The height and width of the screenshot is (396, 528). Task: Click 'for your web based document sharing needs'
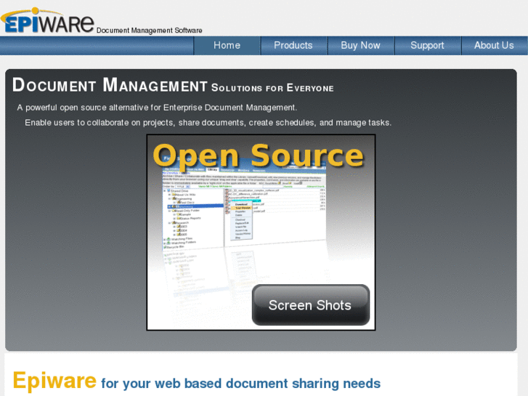(x=241, y=384)
